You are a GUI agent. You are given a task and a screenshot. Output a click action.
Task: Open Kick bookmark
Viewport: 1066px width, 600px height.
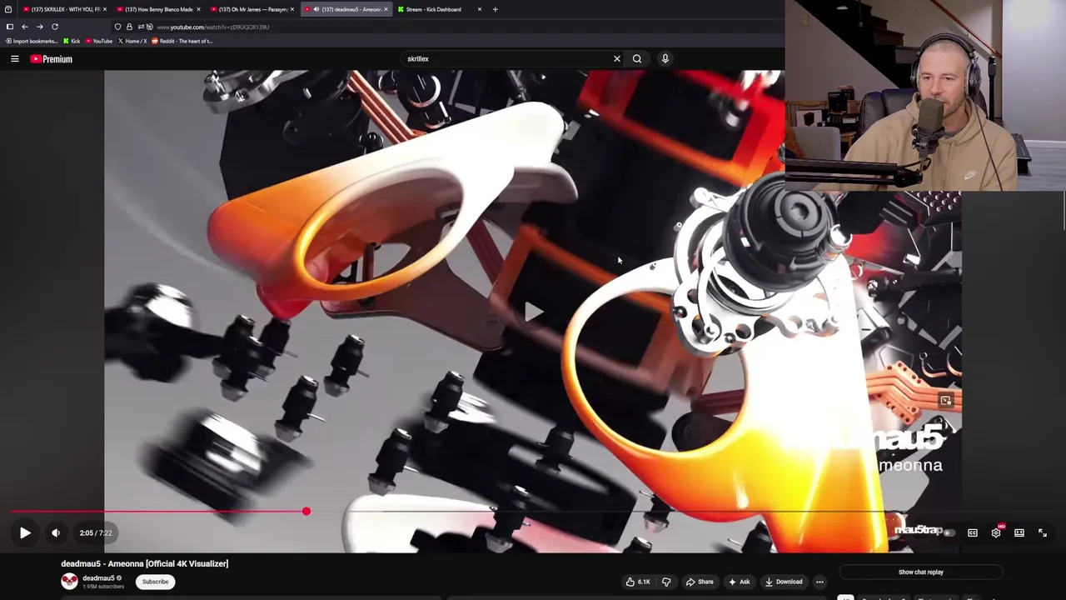(x=72, y=41)
